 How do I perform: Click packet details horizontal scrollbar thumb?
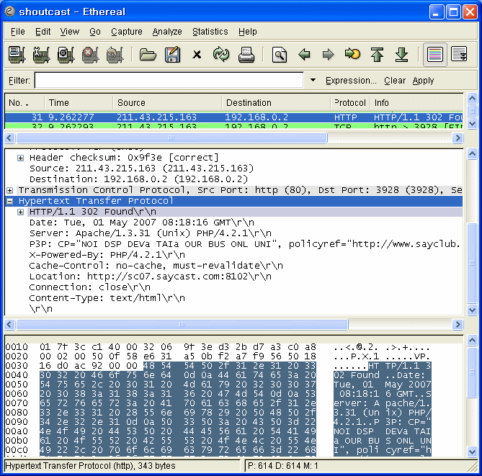[182, 324]
